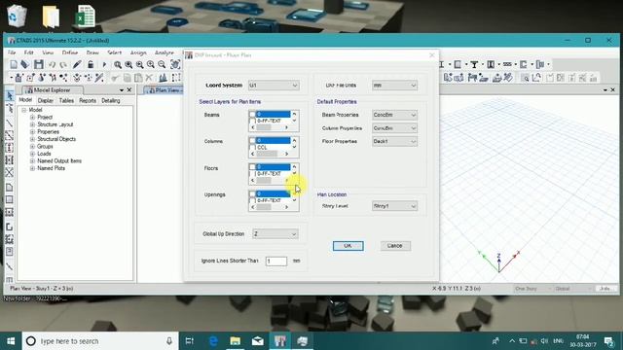The image size is (623, 350).
Task: Click the Run Analysis play arrow icon
Action: [104, 64]
